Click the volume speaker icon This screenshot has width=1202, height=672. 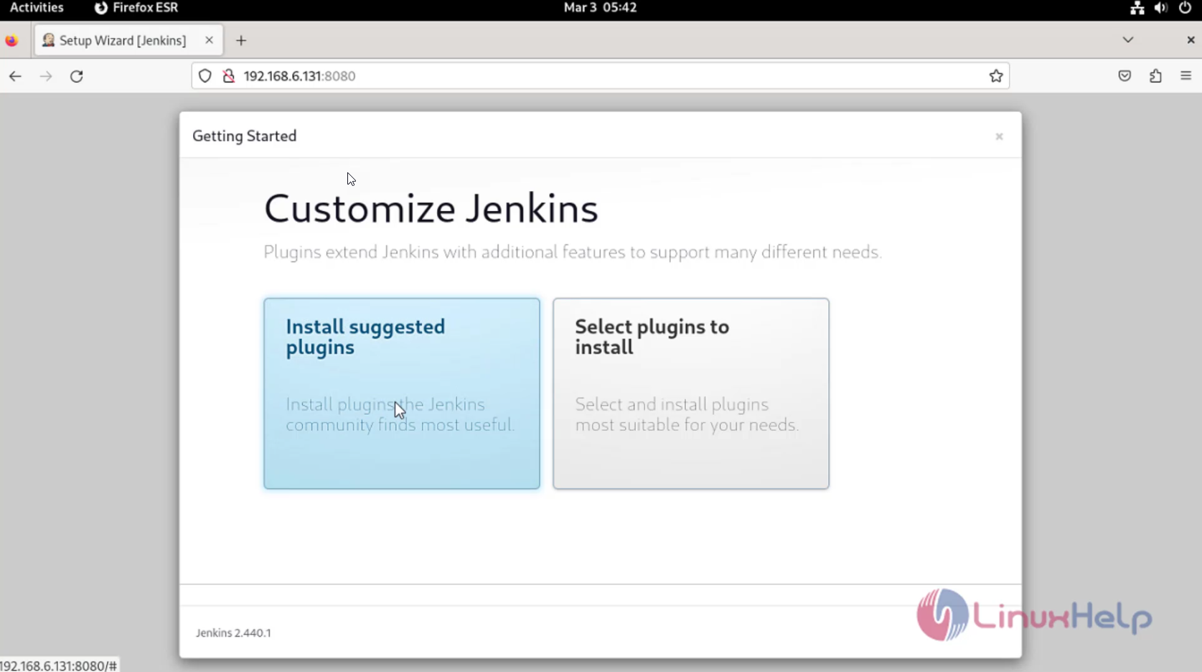[1161, 8]
